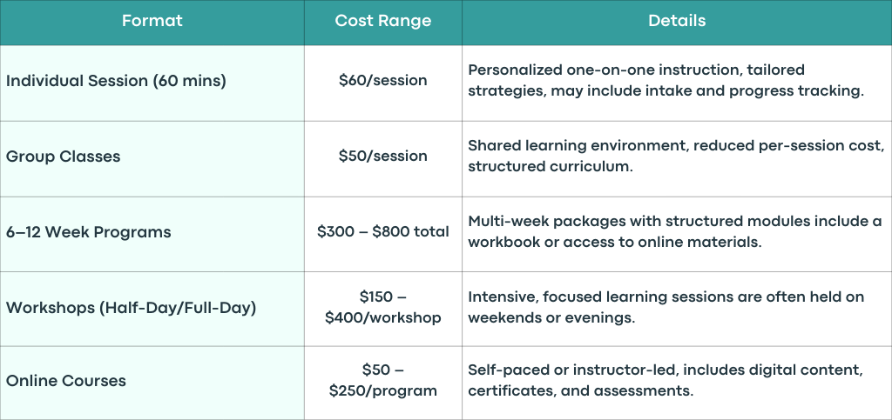Screen dimensions: 892x420
Task: Select the 6–12 Week Programs cell
Action: [152, 235]
